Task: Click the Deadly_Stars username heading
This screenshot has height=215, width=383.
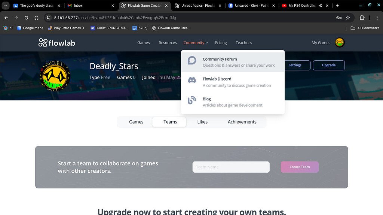Action: tap(114, 66)
